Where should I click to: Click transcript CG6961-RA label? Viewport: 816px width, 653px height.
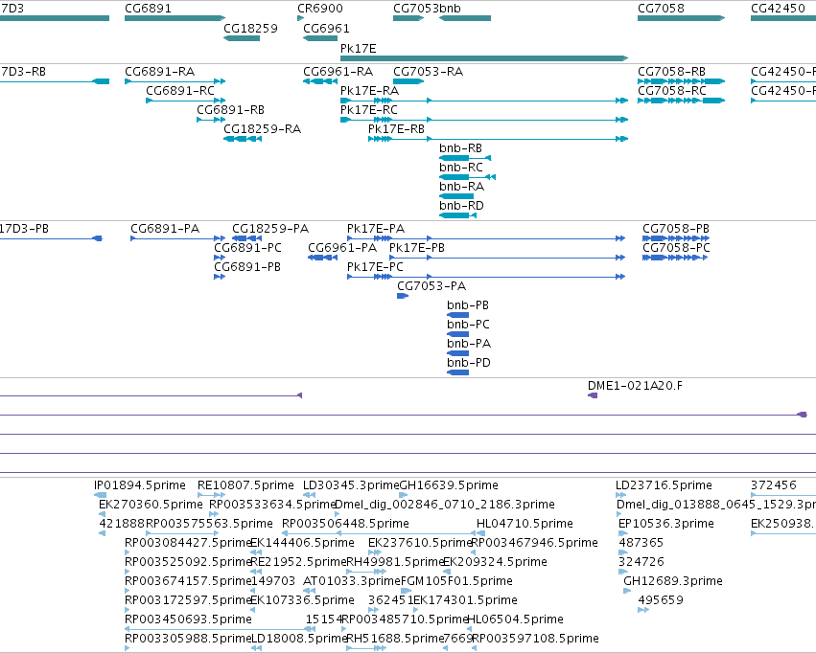(338, 71)
